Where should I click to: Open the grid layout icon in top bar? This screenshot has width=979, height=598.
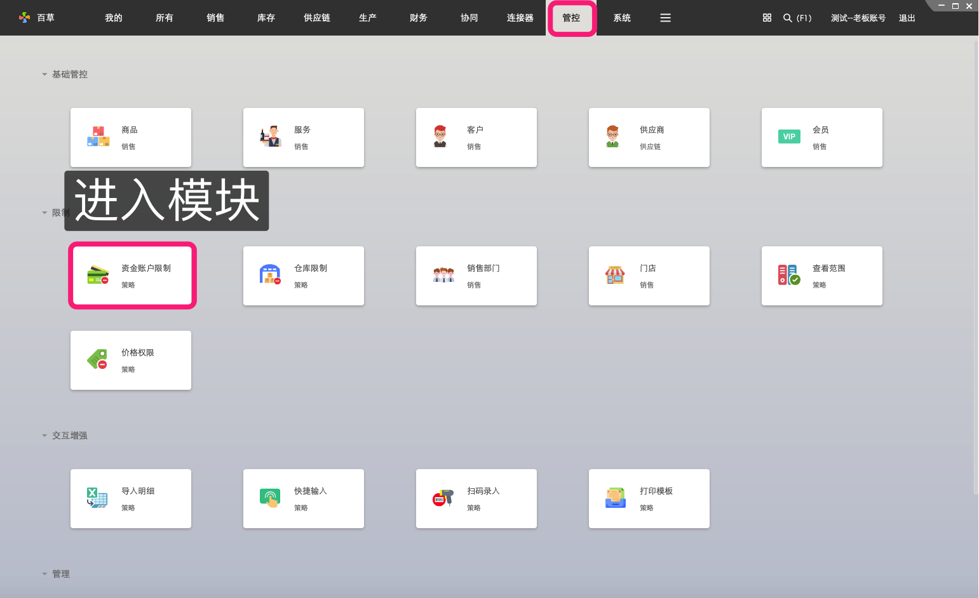pos(767,18)
